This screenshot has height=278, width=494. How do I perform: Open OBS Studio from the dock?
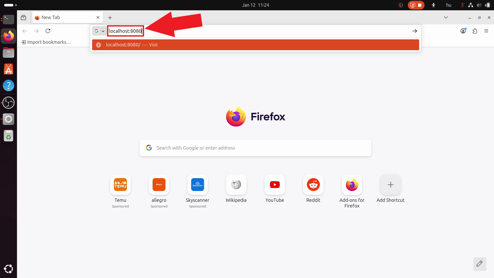(x=8, y=103)
